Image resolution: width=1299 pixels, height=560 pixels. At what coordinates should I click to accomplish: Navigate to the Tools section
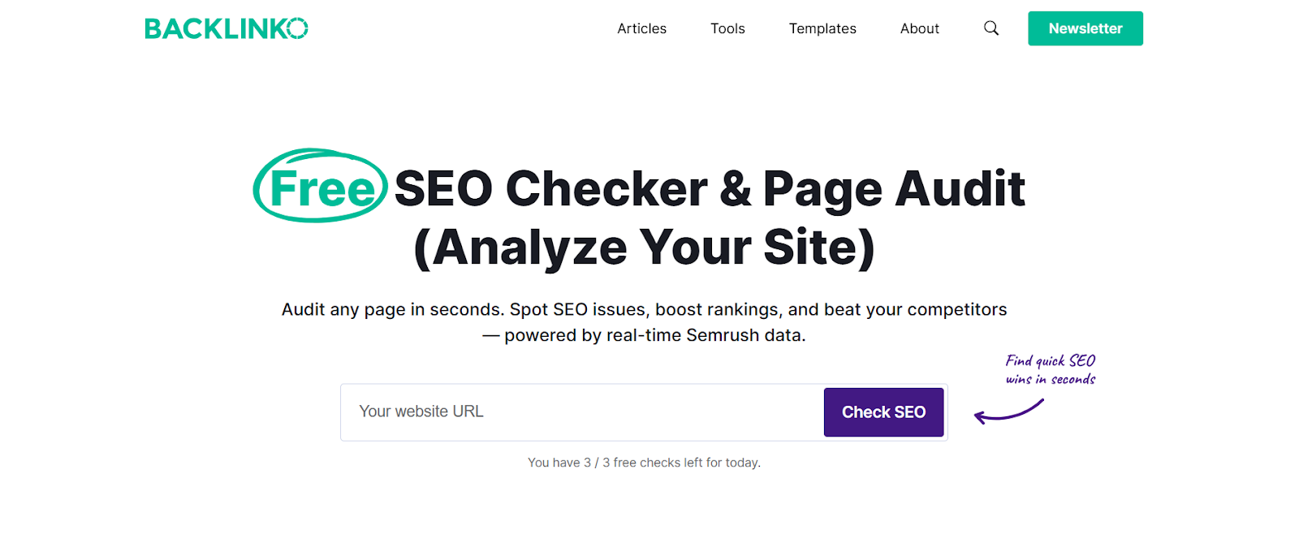pyautogui.click(x=727, y=28)
